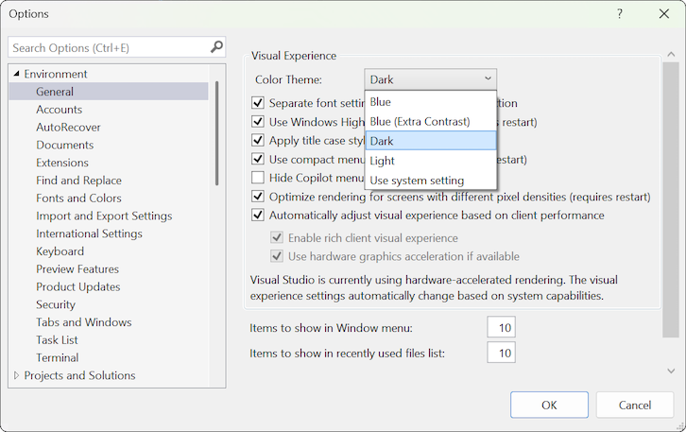Viewport: 686px width, 432px height.
Task: Uncheck Automatically adjust visual experience checkbox
Action: click(258, 215)
